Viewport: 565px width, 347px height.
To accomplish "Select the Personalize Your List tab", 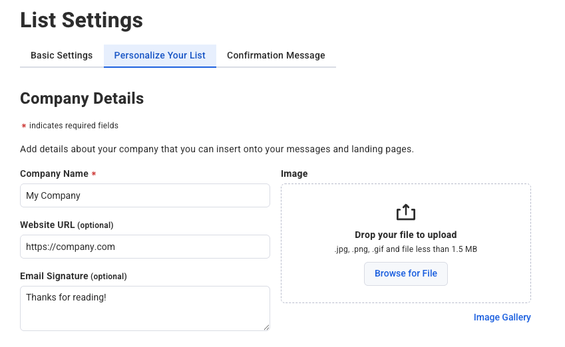I will tap(160, 55).
